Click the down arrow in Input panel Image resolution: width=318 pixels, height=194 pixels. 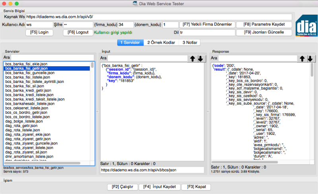pos(201,59)
